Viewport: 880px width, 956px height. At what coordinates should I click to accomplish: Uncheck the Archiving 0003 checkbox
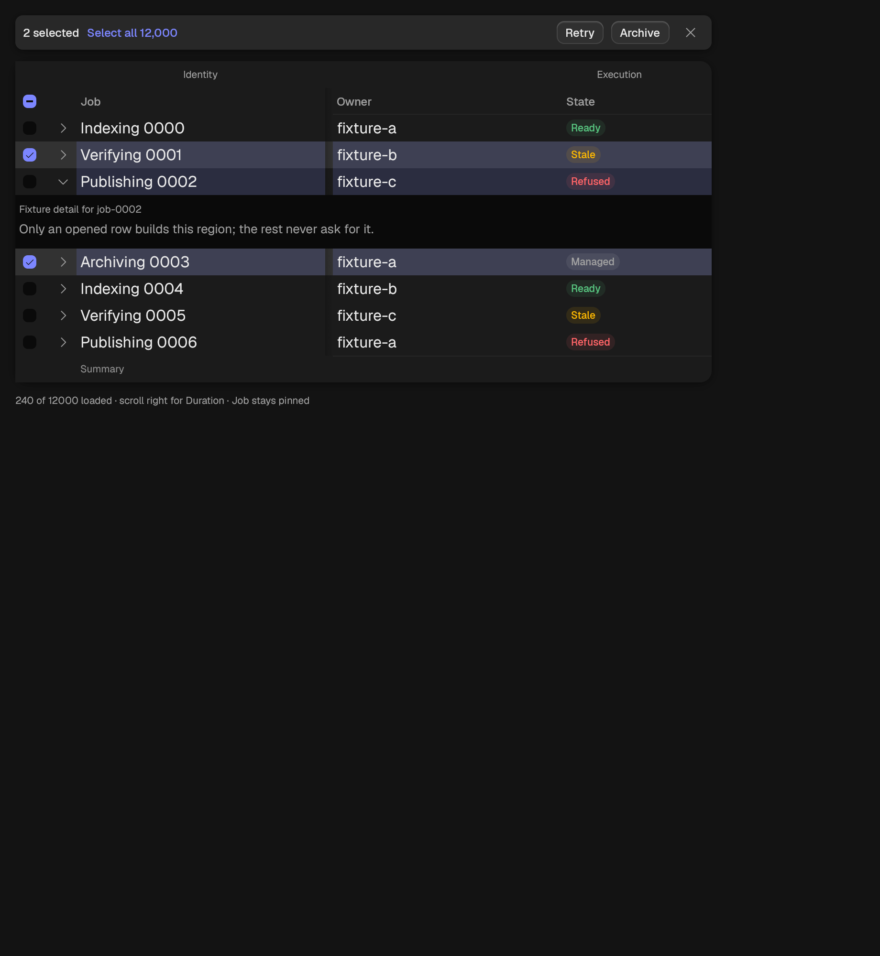[x=30, y=262]
